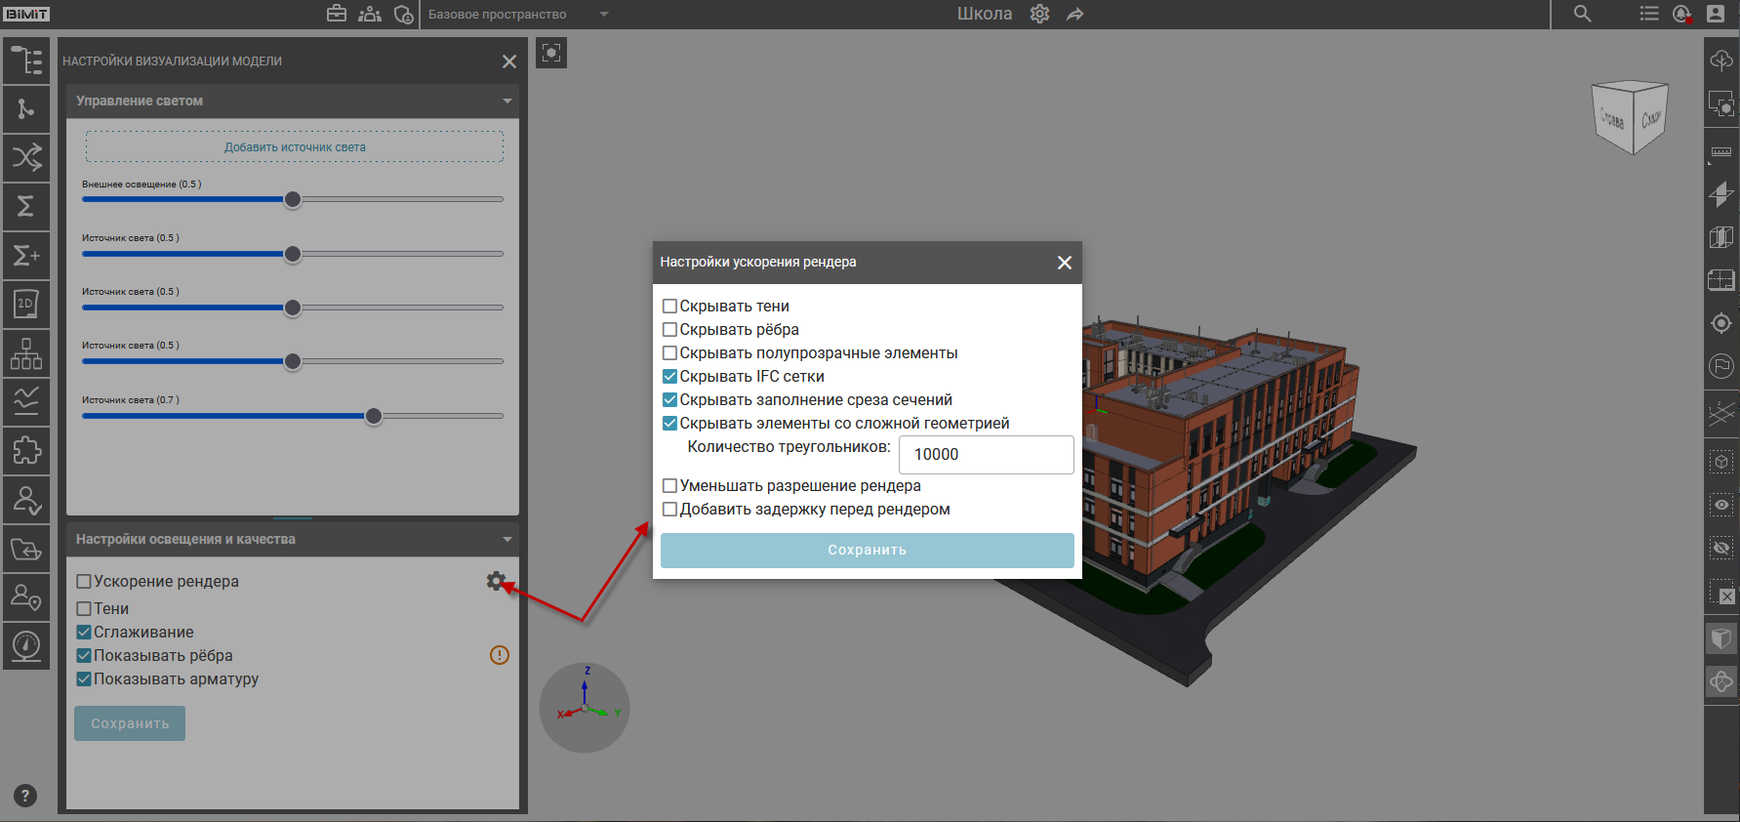Click the Внешнее освещение slider handle
Screen dimensions: 1740x822
(x=293, y=199)
